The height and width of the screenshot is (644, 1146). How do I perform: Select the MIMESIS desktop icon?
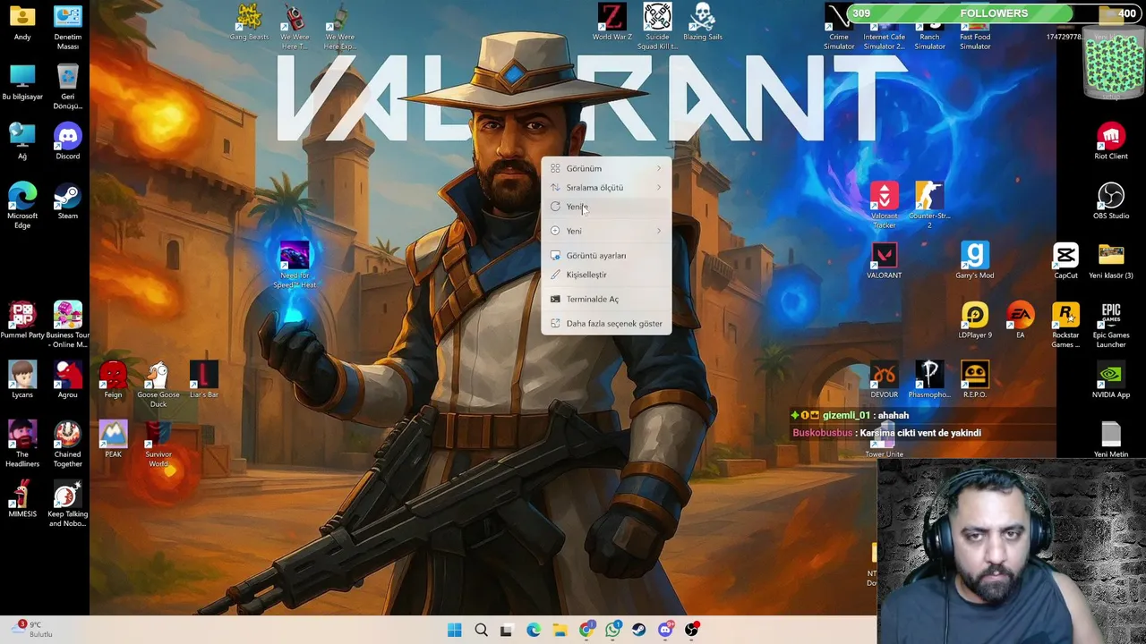[x=22, y=500]
